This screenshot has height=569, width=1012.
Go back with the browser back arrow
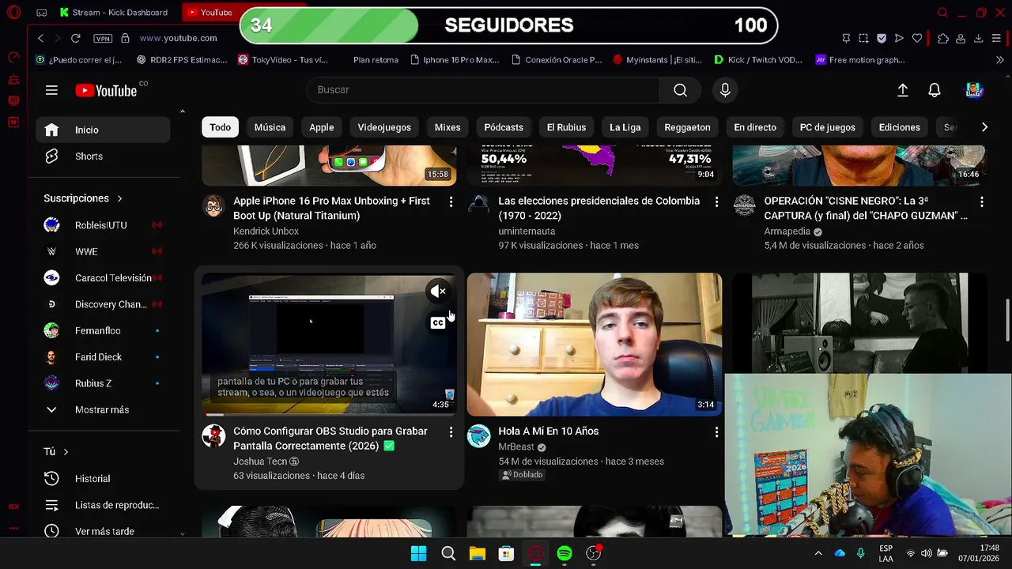40,38
